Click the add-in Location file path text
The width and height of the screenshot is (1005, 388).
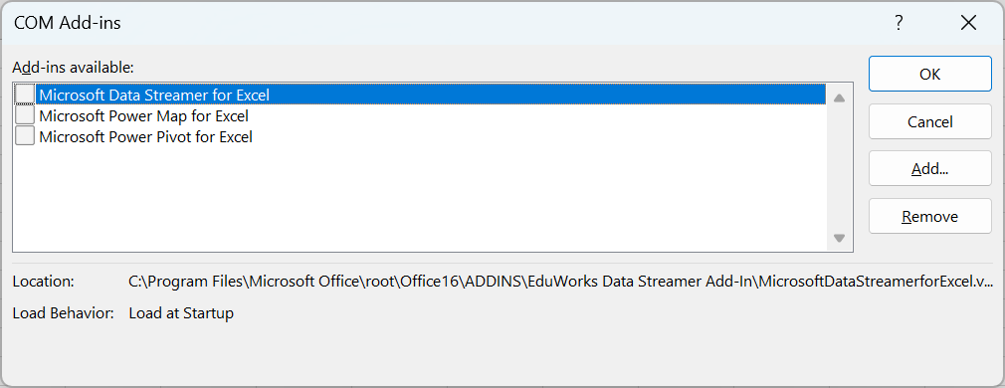click(561, 282)
